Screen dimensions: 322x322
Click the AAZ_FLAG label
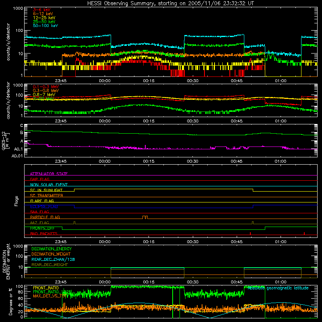[39, 223]
